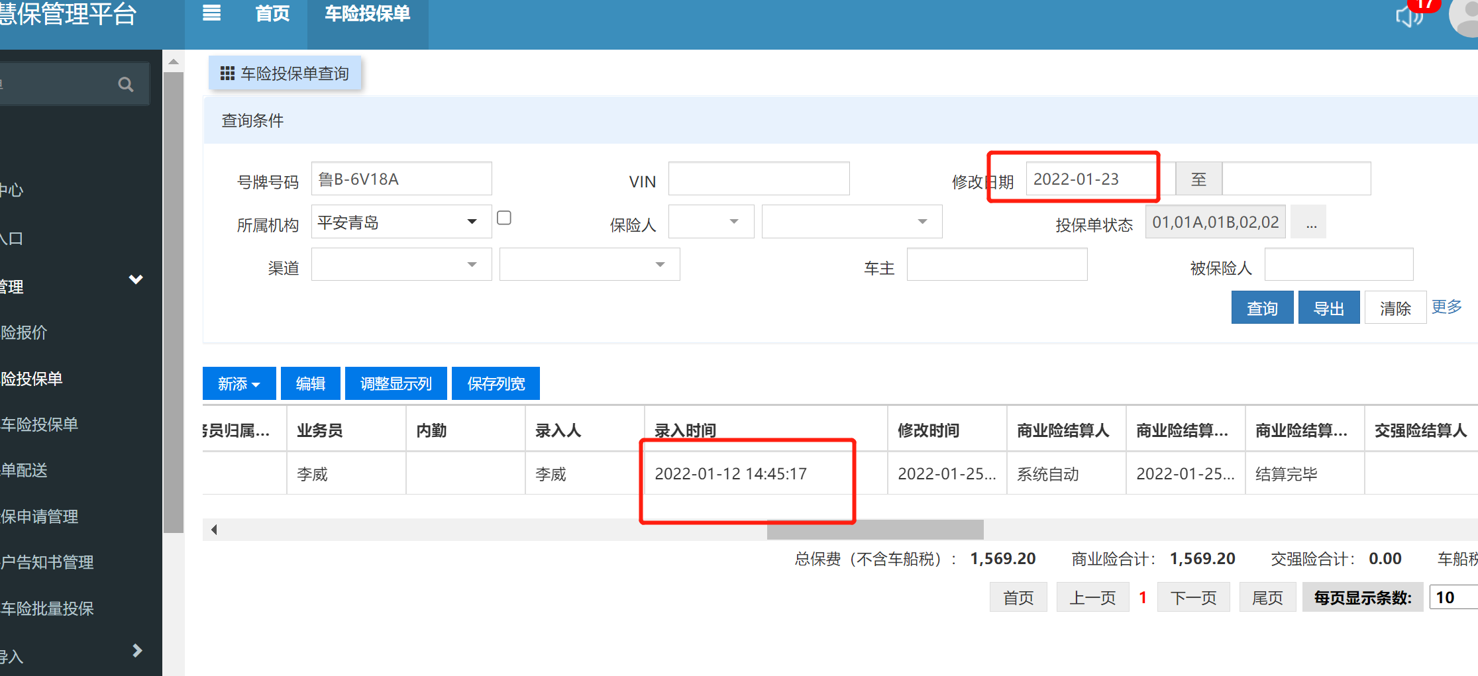Open 车险投保单 in the sidebar

point(39,424)
